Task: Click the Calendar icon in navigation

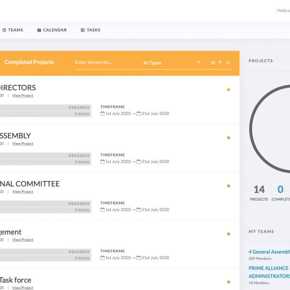Action: point(39,30)
